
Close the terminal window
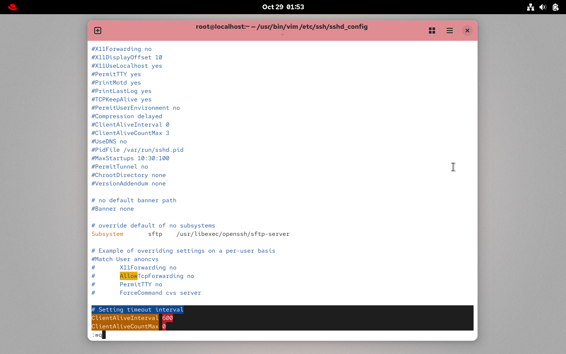tap(467, 31)
